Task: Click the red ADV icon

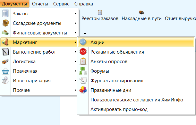Action: [x=83, y=52]
